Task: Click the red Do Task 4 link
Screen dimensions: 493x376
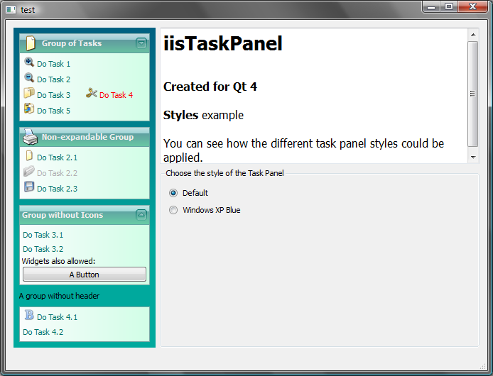Action: point(116,95)
